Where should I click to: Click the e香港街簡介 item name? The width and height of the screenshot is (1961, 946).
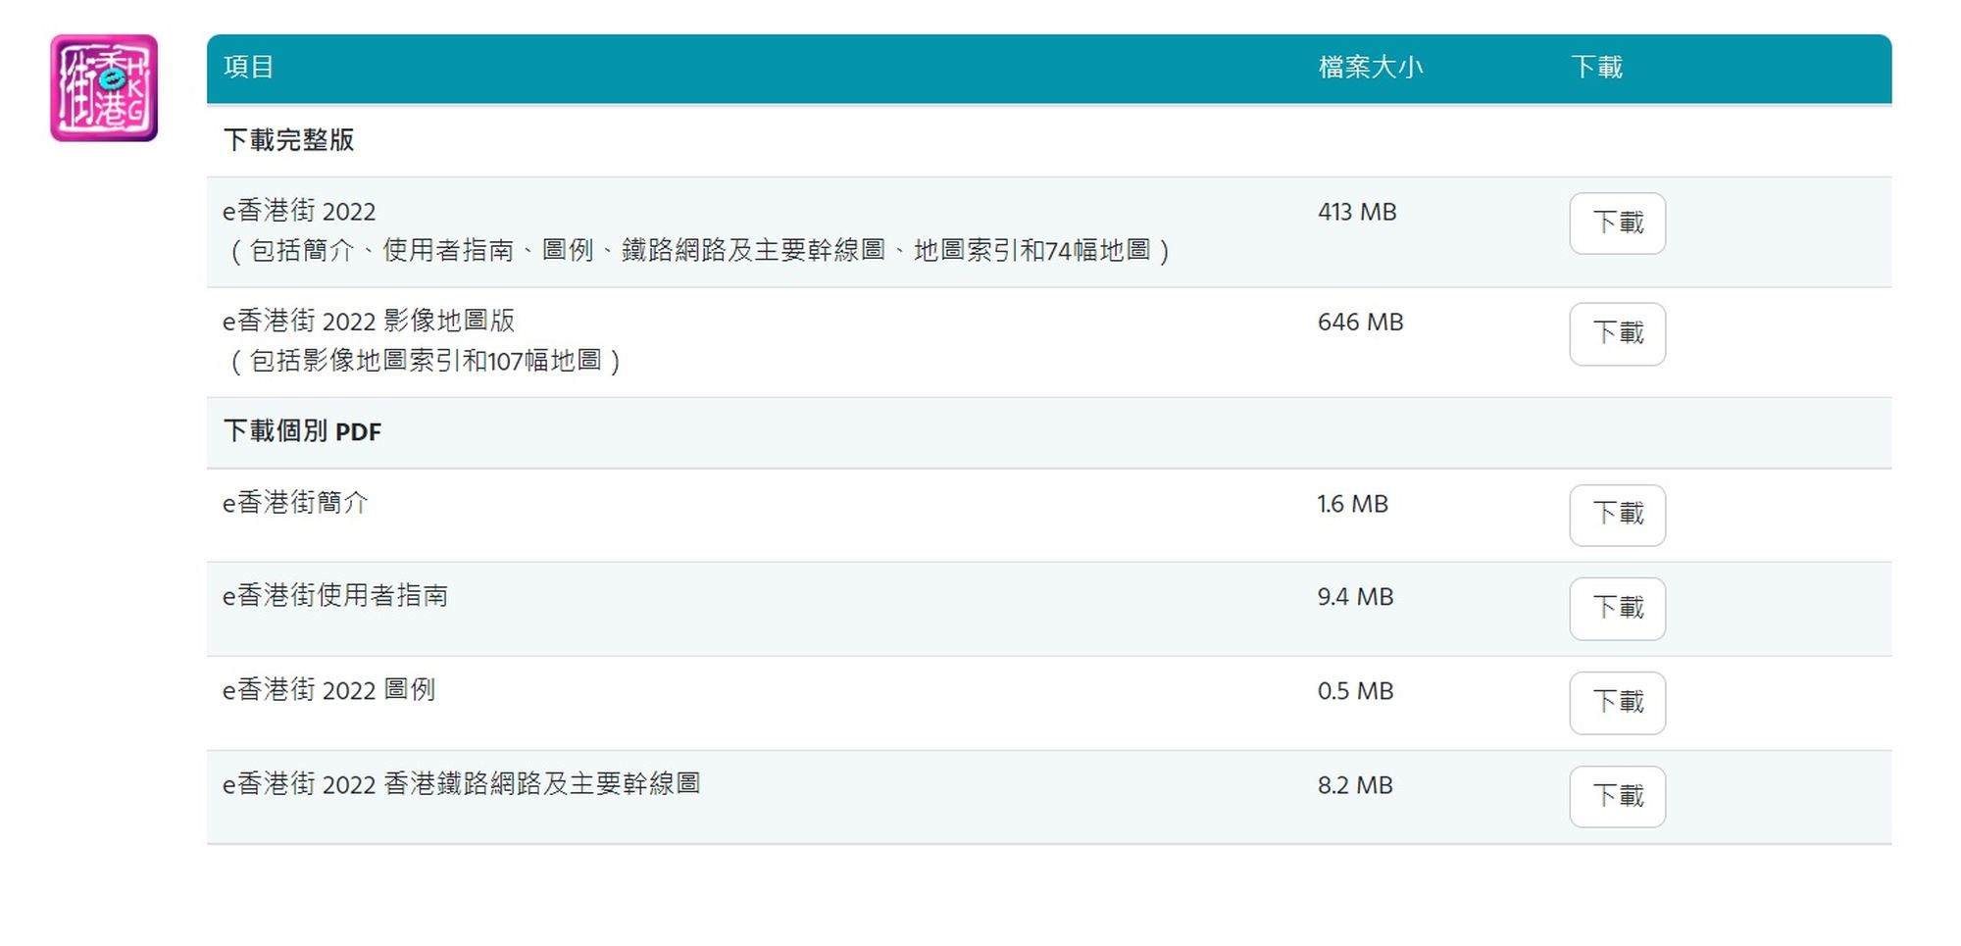click(295, 503)
